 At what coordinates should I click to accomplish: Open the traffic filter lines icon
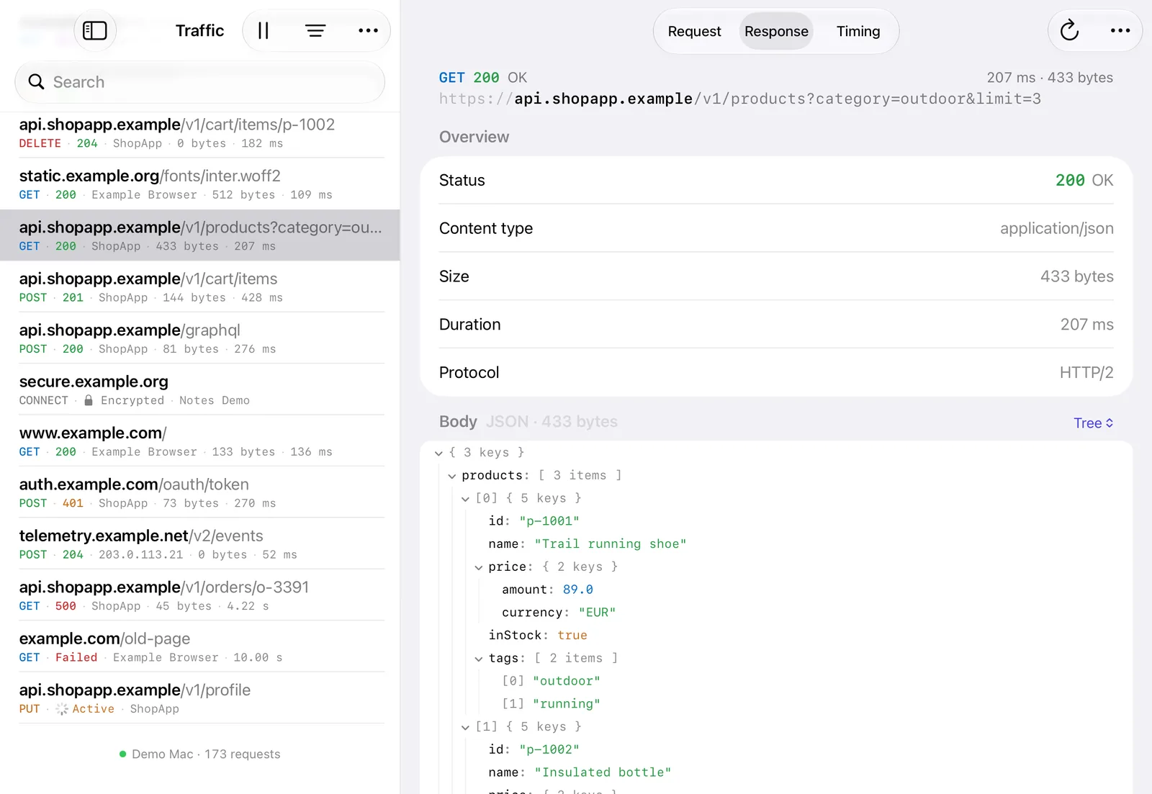click(x=315, y=30)
